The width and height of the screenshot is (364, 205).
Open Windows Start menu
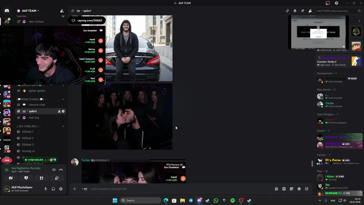coord(115,200)
